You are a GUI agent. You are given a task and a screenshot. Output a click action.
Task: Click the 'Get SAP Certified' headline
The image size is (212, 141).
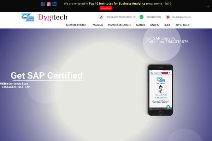(47, 75)
